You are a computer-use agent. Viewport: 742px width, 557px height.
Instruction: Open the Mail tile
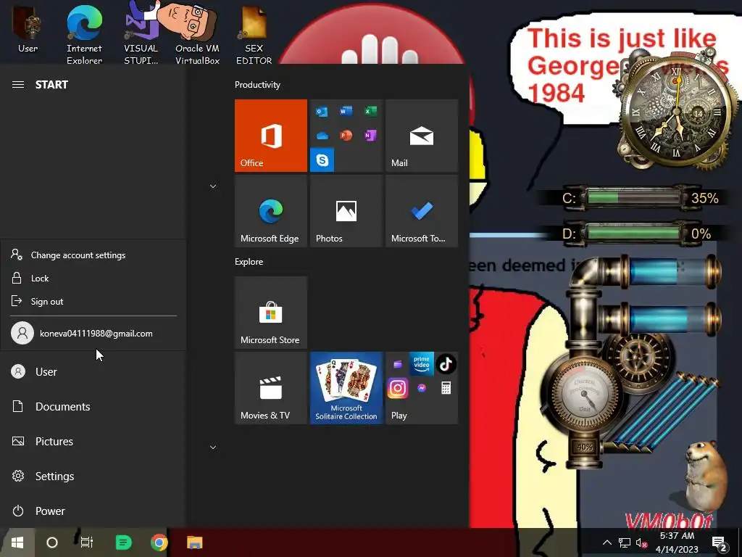click(x=422, y=136)
